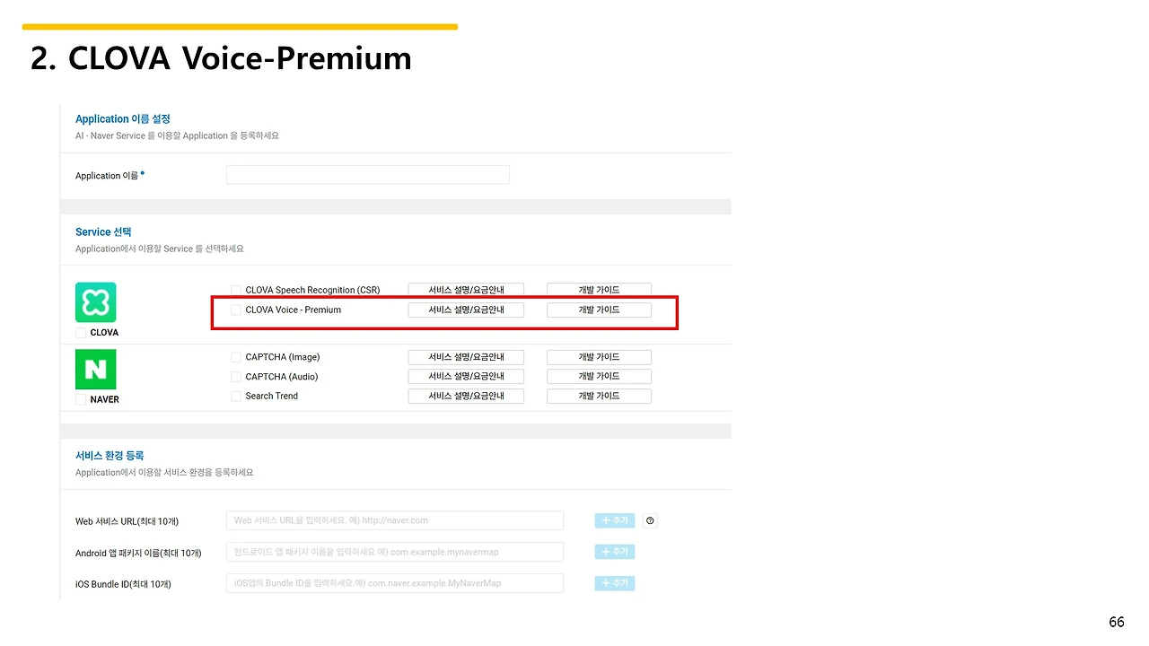Click + 추가 for Web 서비스 URL

615,520
